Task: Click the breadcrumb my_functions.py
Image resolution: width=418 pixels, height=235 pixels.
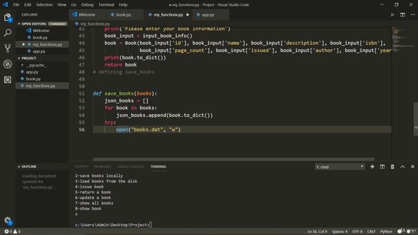Action: [95, 23]
